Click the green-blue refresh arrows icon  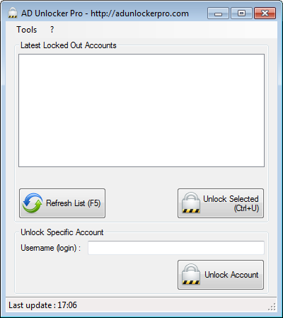pos(33,203)
